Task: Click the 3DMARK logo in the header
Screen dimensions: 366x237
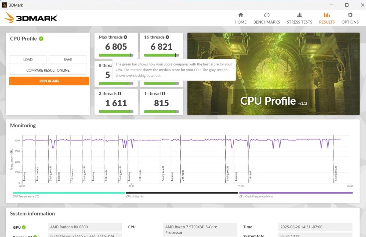Action: (x=31, y=18)
